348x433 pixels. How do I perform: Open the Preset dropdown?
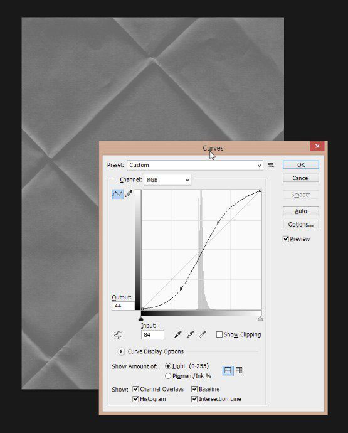tap(195, 165)
